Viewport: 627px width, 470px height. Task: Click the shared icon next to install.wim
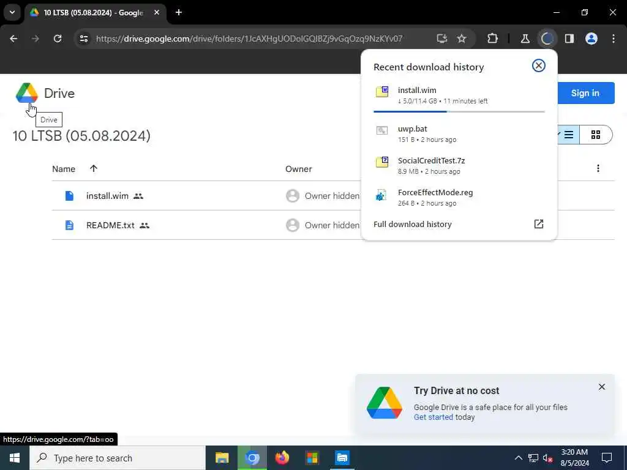point(138,196)
